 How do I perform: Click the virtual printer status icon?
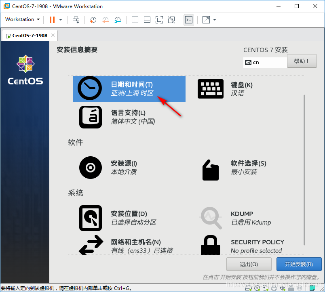point(274,288)
